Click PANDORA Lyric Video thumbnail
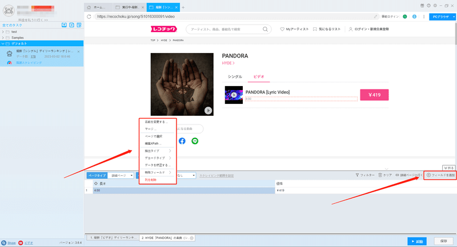 point(234,95)
